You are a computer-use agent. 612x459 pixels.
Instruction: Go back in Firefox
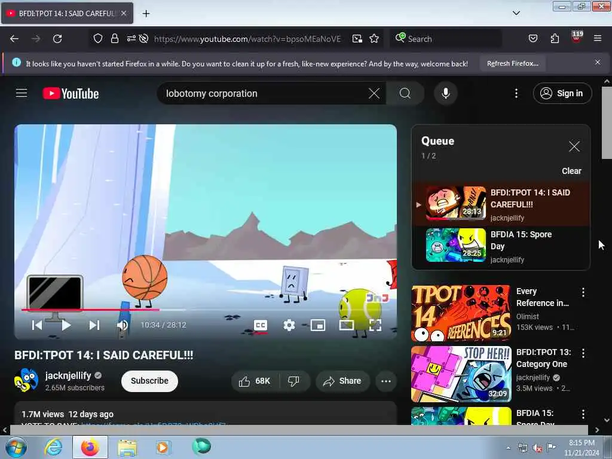[14, 39]
